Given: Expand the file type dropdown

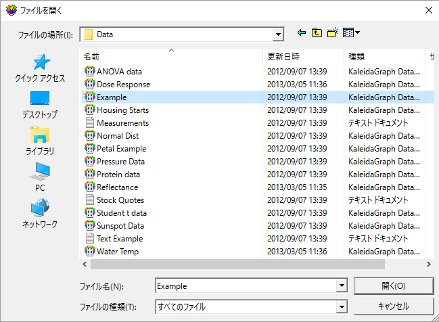Looking at the screenshot, I should click(x=342, y=307).
